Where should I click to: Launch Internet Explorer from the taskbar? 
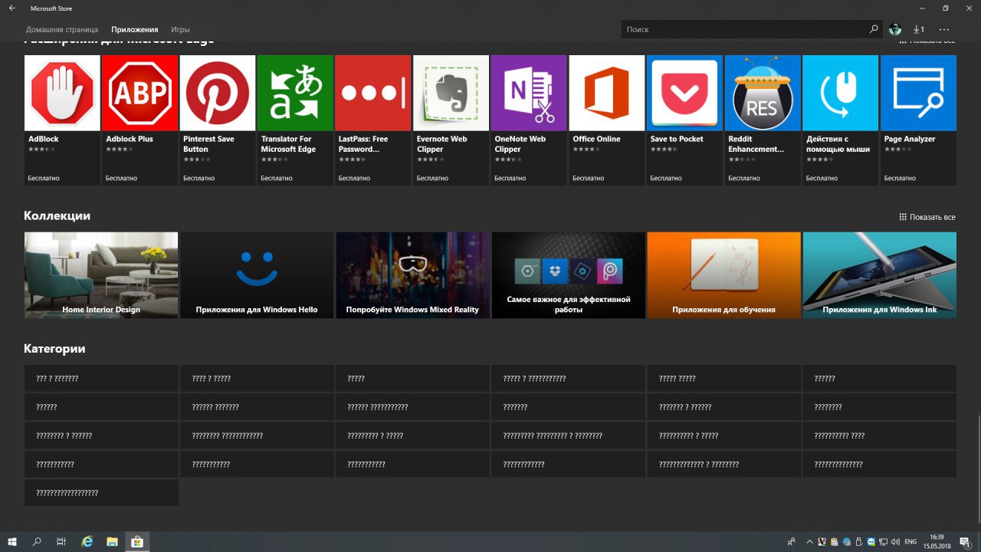coord(87,541)
